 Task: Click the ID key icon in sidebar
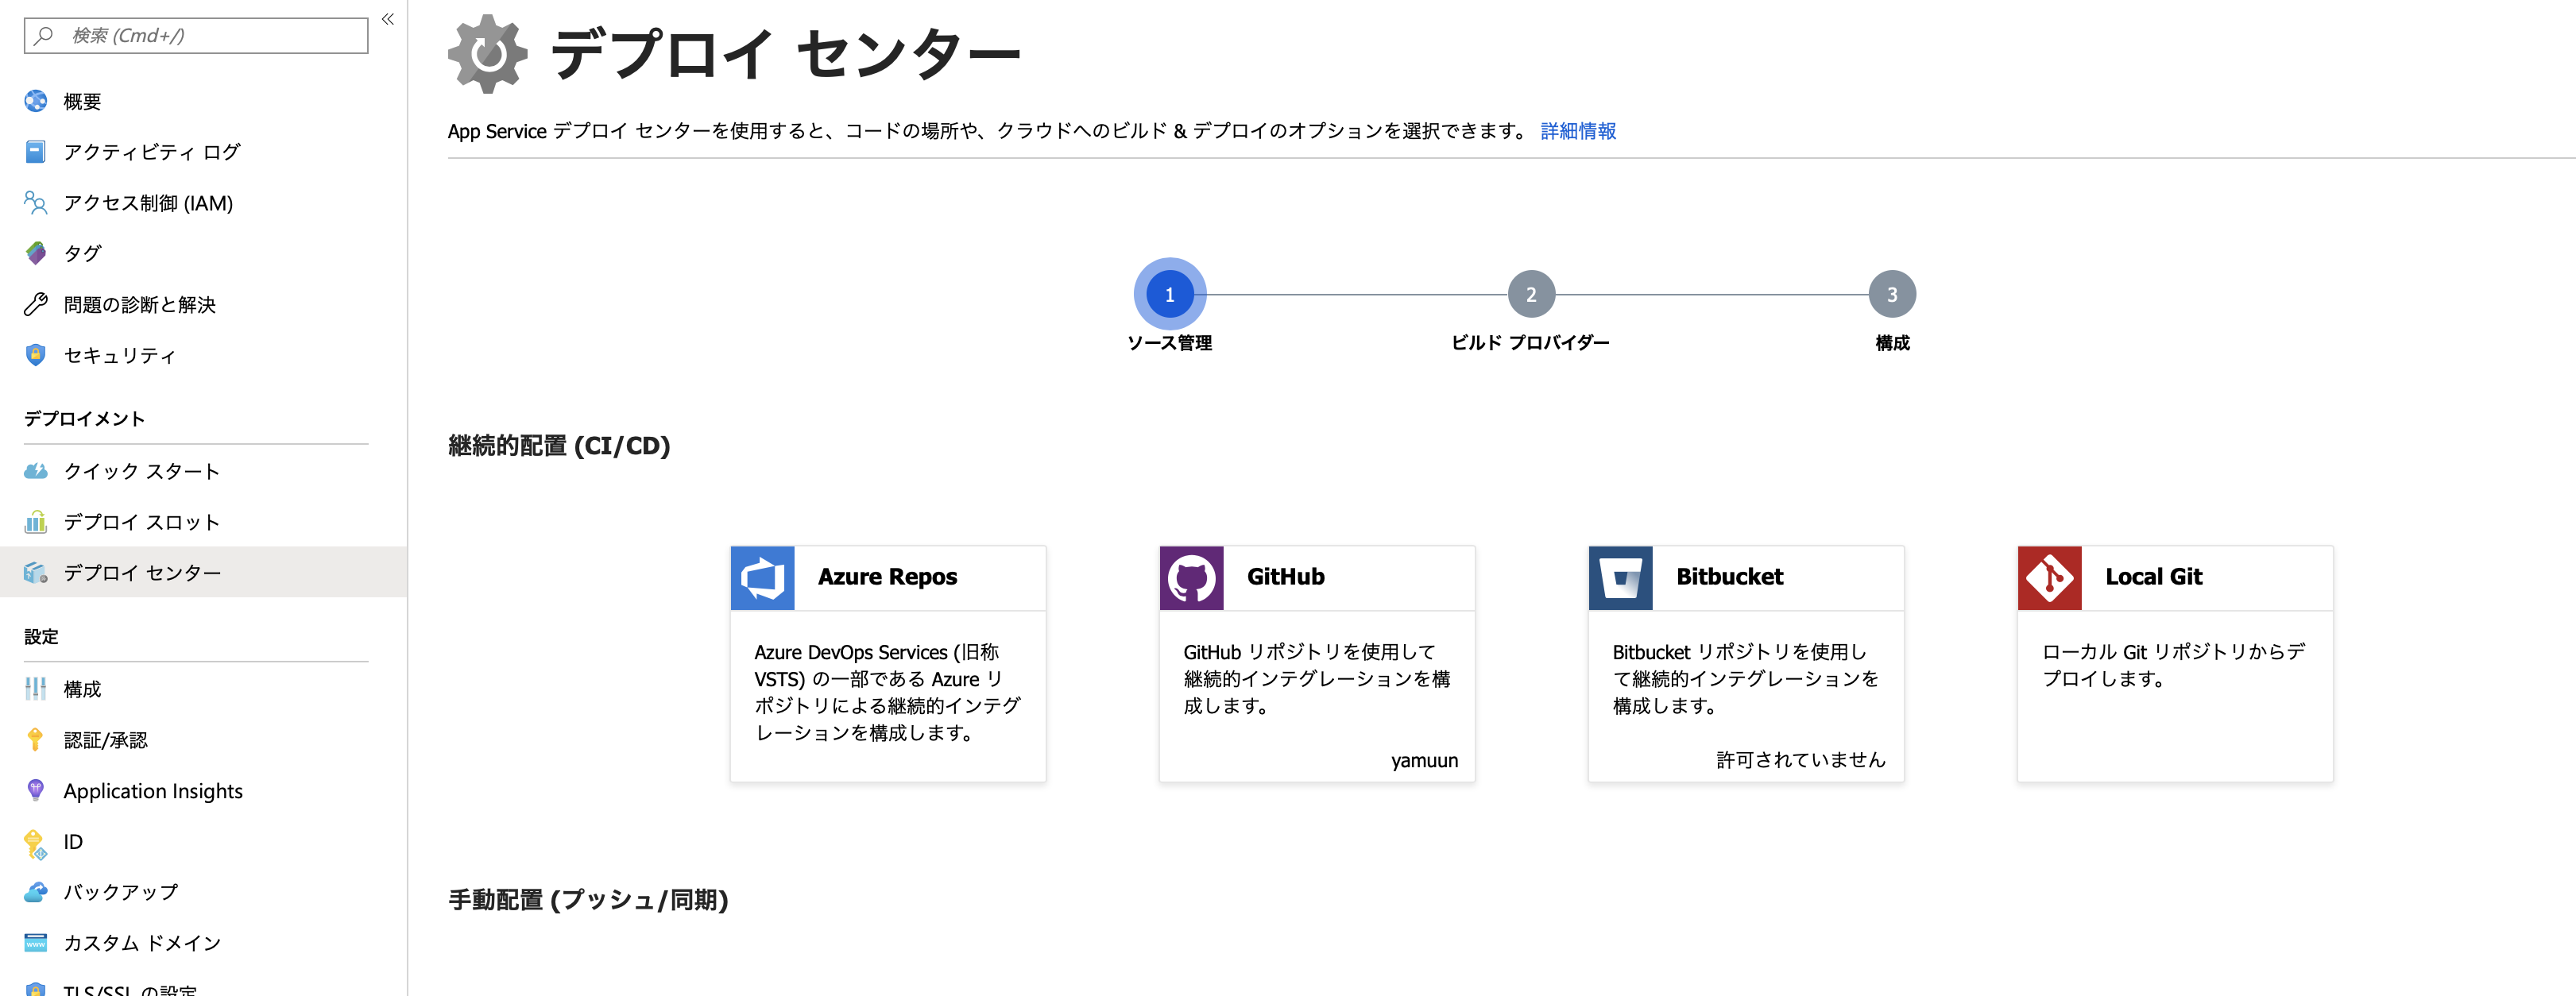[x=36, y=844]
